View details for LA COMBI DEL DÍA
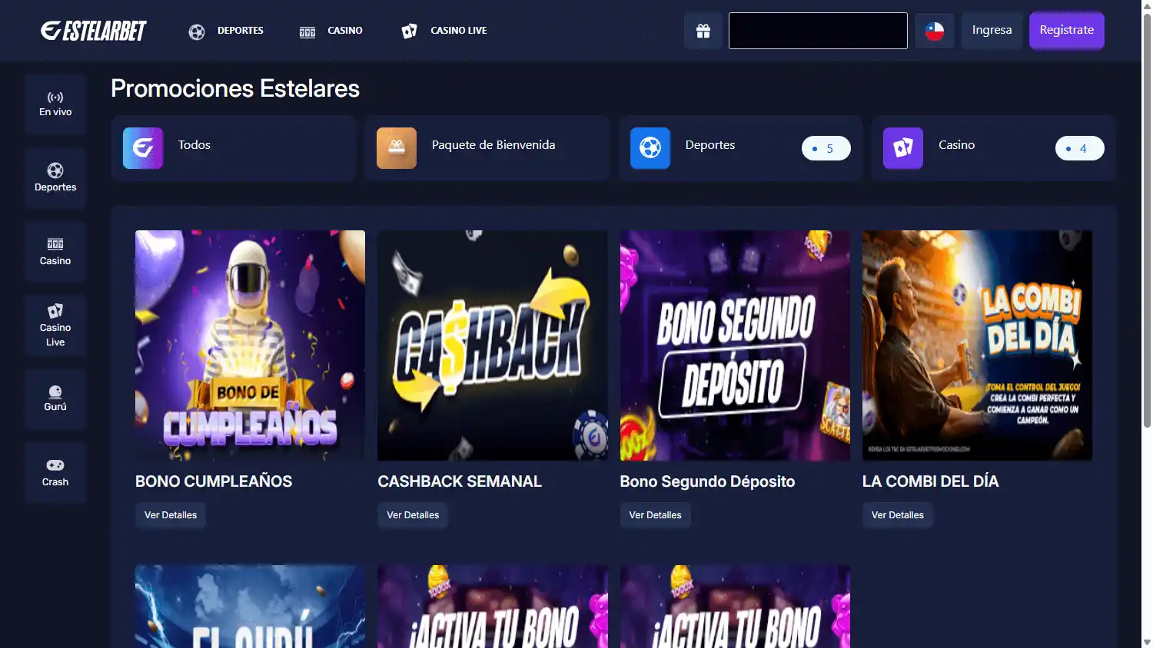Viewport: 1153px width, 648px height. coord(898,515)
